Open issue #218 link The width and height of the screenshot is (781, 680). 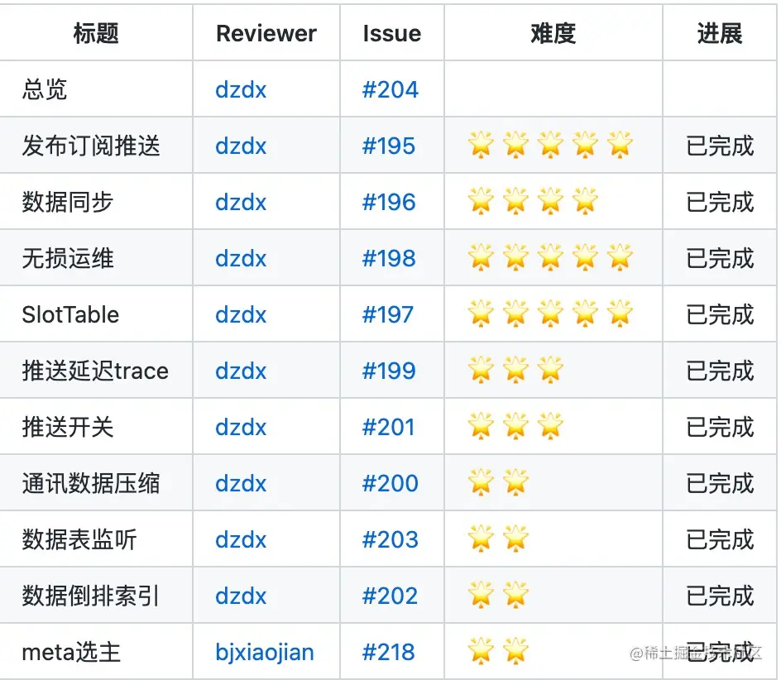[x=389, y=653]
